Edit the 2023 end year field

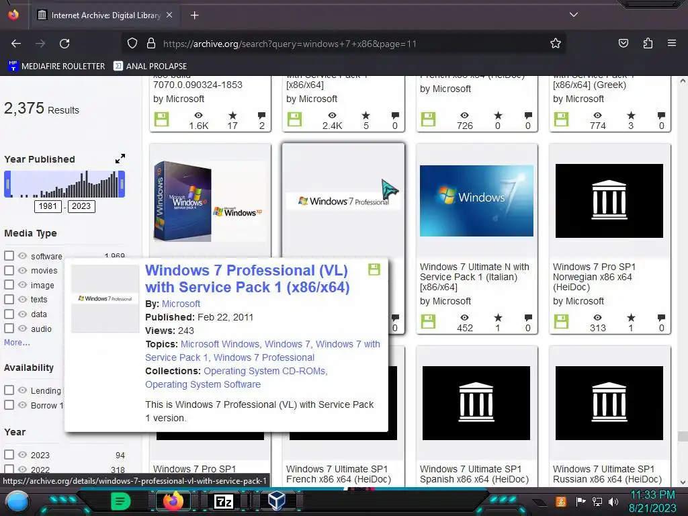pos(81,206)
